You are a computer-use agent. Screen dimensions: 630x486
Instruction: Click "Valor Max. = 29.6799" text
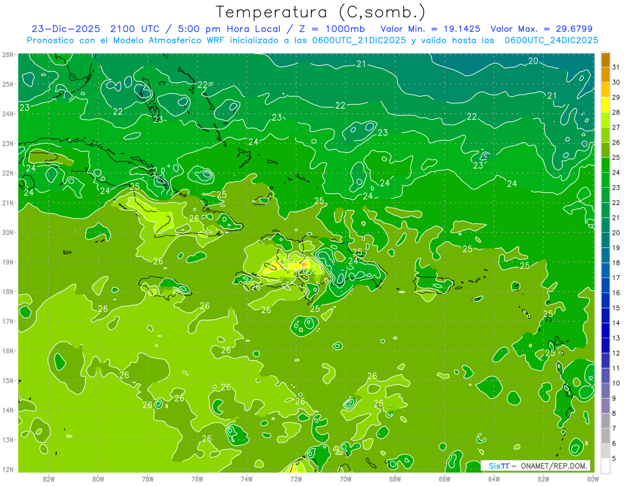(541, 29)
